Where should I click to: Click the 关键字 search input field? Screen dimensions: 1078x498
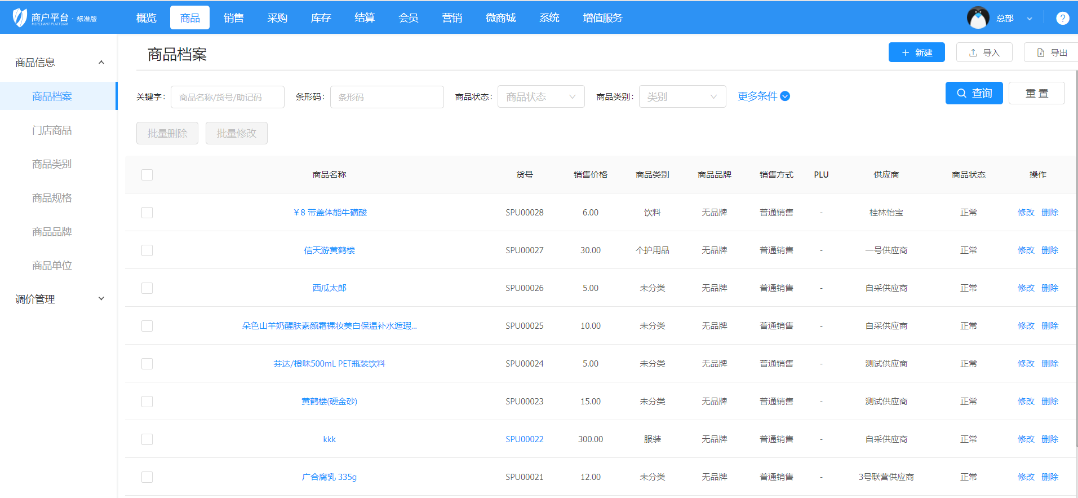click(x=227, y=97)
